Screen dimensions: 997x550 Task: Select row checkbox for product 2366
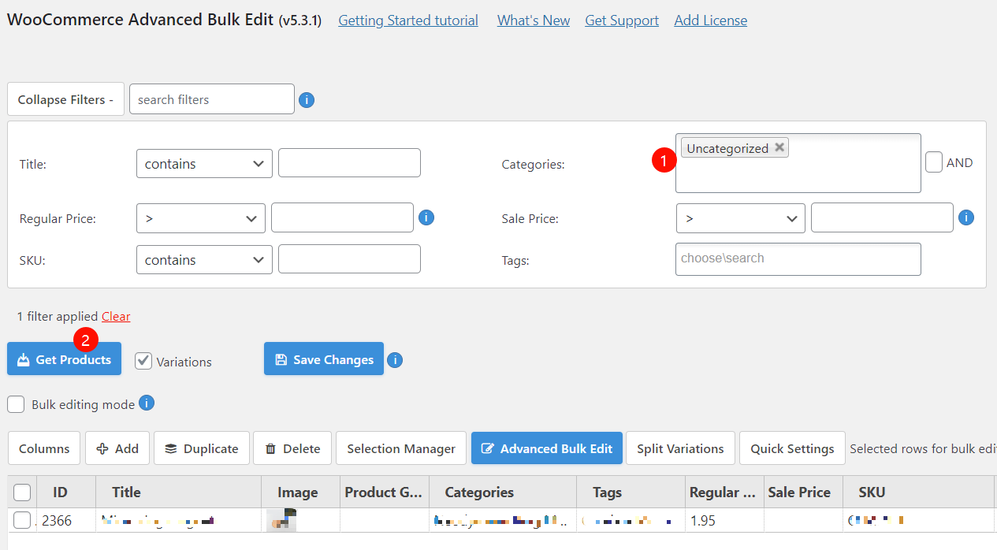[22, 520]
